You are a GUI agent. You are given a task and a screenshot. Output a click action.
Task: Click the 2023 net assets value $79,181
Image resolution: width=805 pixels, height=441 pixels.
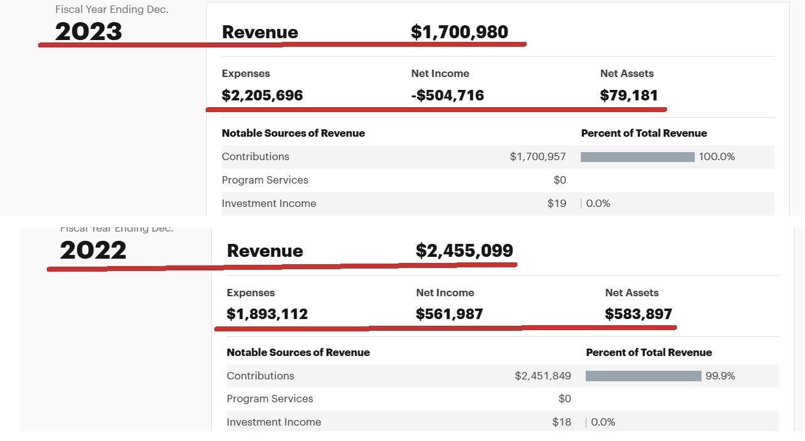629,95
